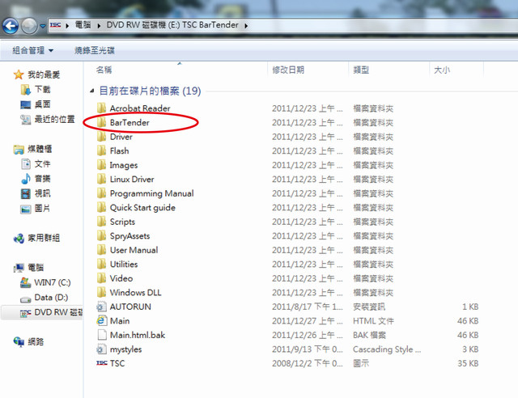Screen dimensions: 518x398
Task: Open WIN7 (C:) drive in sidebar
Action: (45, 282)
